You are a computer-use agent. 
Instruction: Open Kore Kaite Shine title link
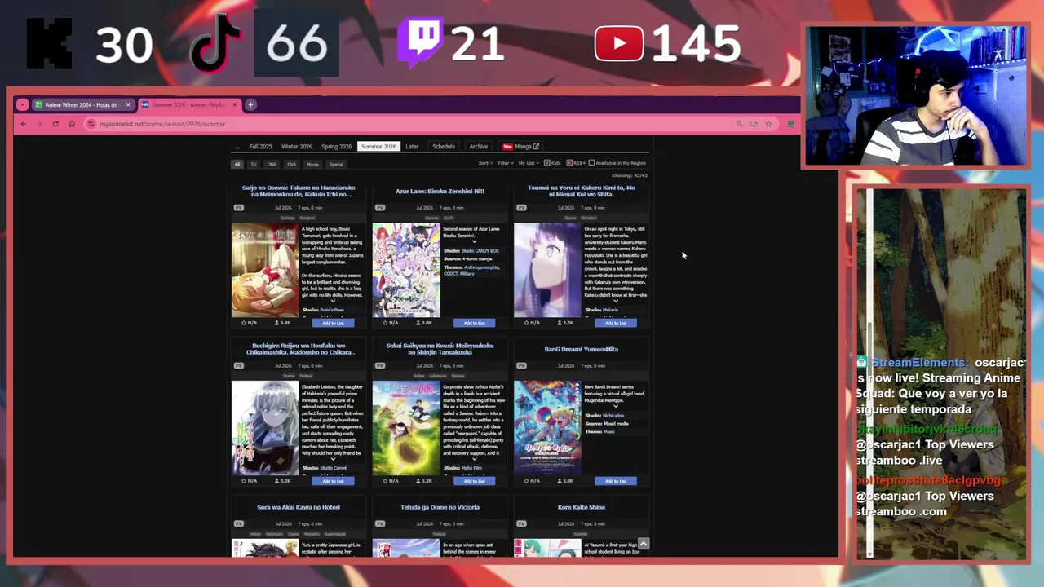(581, 507)
